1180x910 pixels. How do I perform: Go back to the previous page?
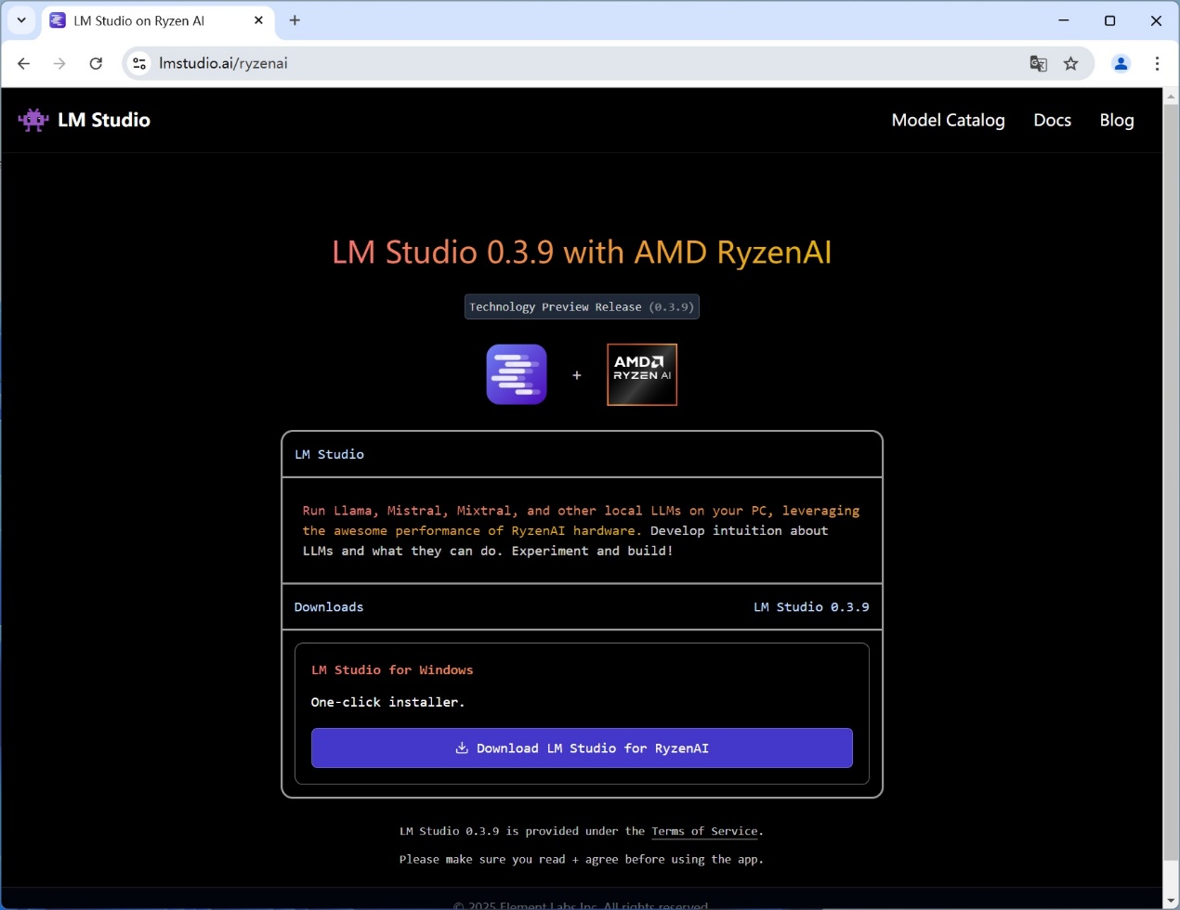tap(24, 63)
